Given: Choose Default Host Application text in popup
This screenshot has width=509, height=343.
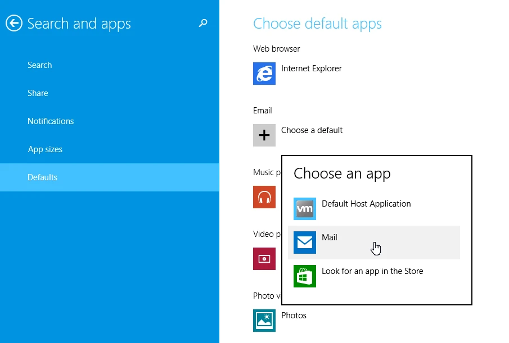Looking at the screenshot, I should pyautogui.click(x=366, y=204).
